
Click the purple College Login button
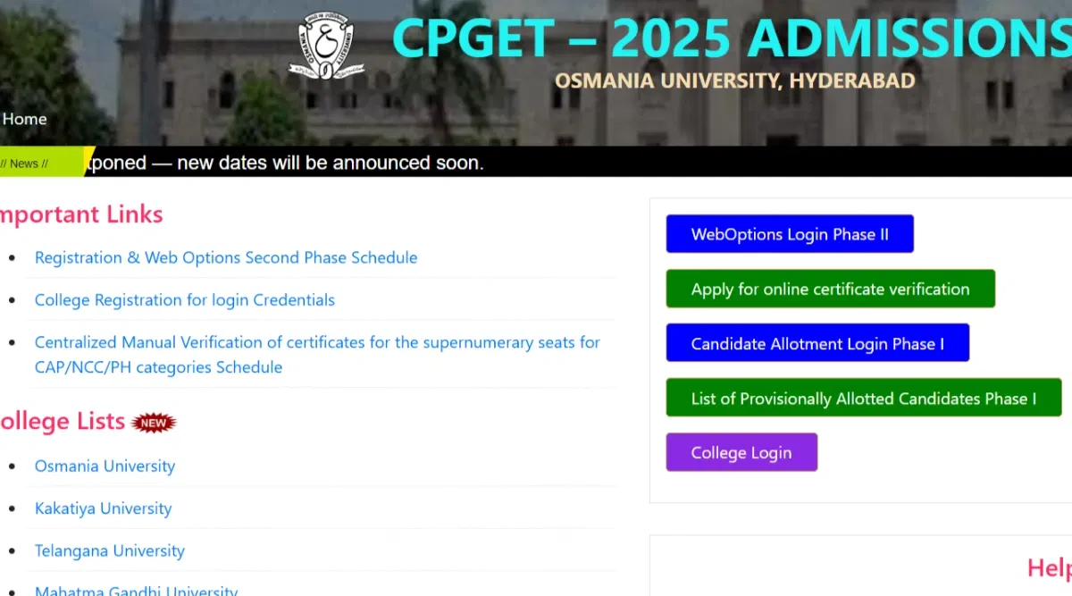tap(741, 453)
